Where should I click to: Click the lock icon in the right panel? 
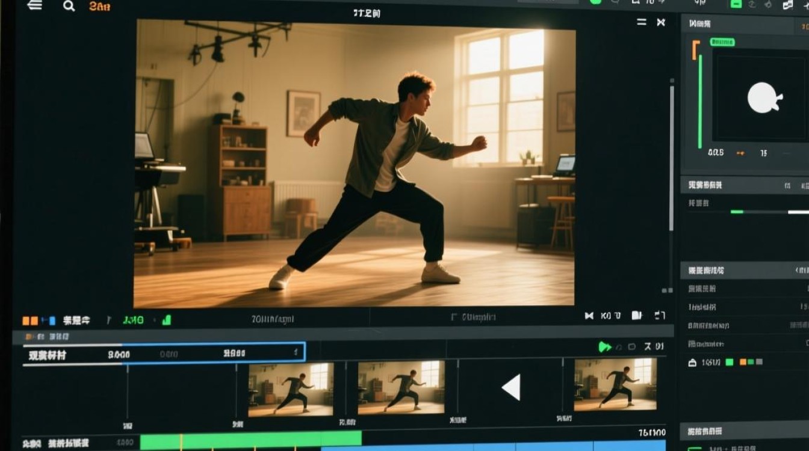[692, 363]
